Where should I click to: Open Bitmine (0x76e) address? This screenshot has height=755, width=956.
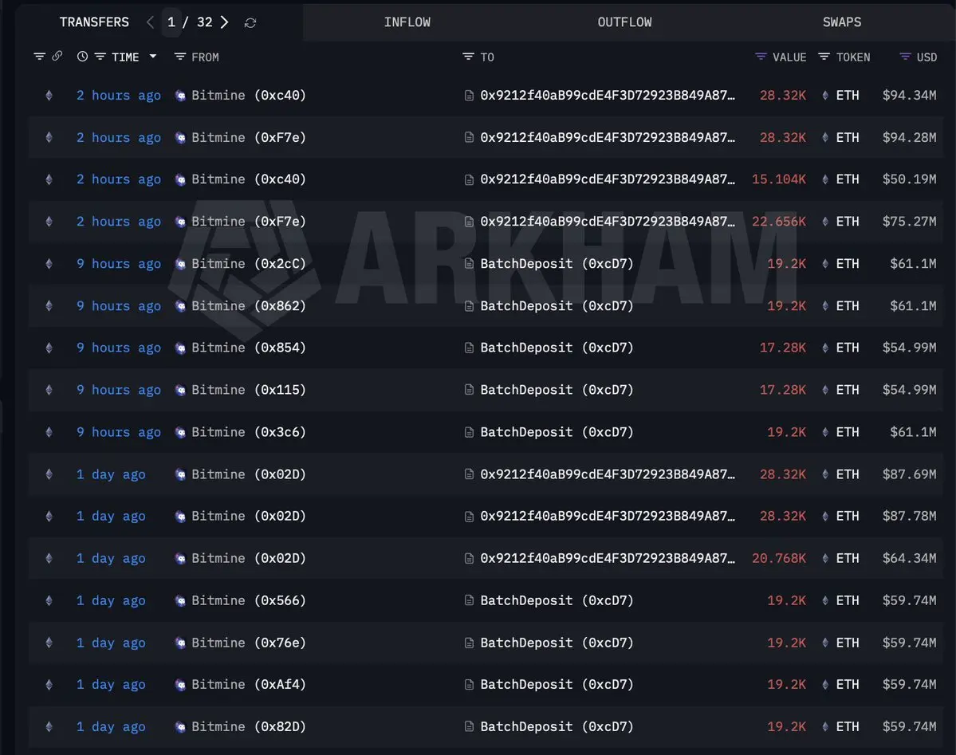pos(249,642)
